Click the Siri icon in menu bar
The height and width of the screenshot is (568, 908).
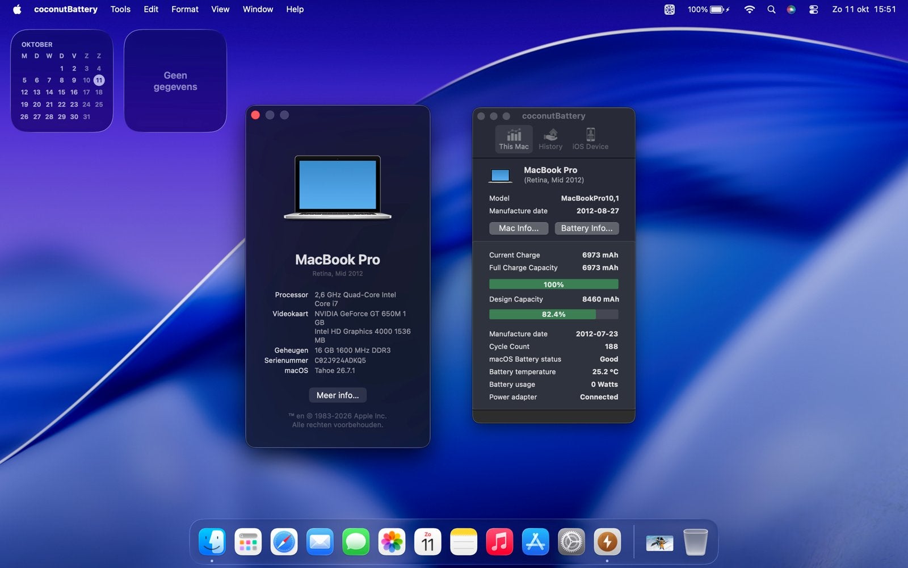pos(791,9)
